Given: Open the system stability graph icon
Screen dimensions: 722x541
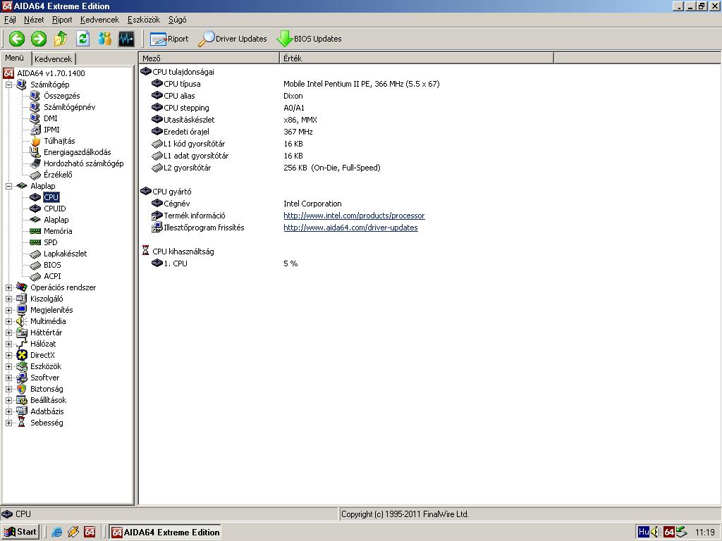Looking at the screenshot, I should click(126, 39).
